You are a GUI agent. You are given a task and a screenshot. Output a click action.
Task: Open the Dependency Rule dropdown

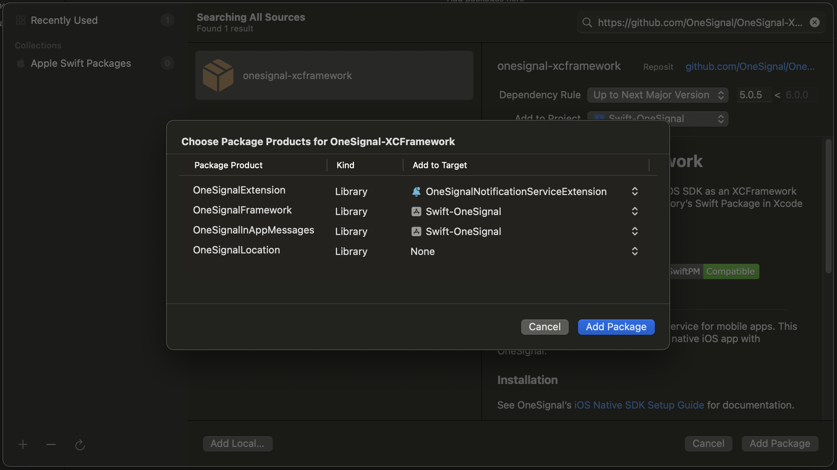coord(658,95)
